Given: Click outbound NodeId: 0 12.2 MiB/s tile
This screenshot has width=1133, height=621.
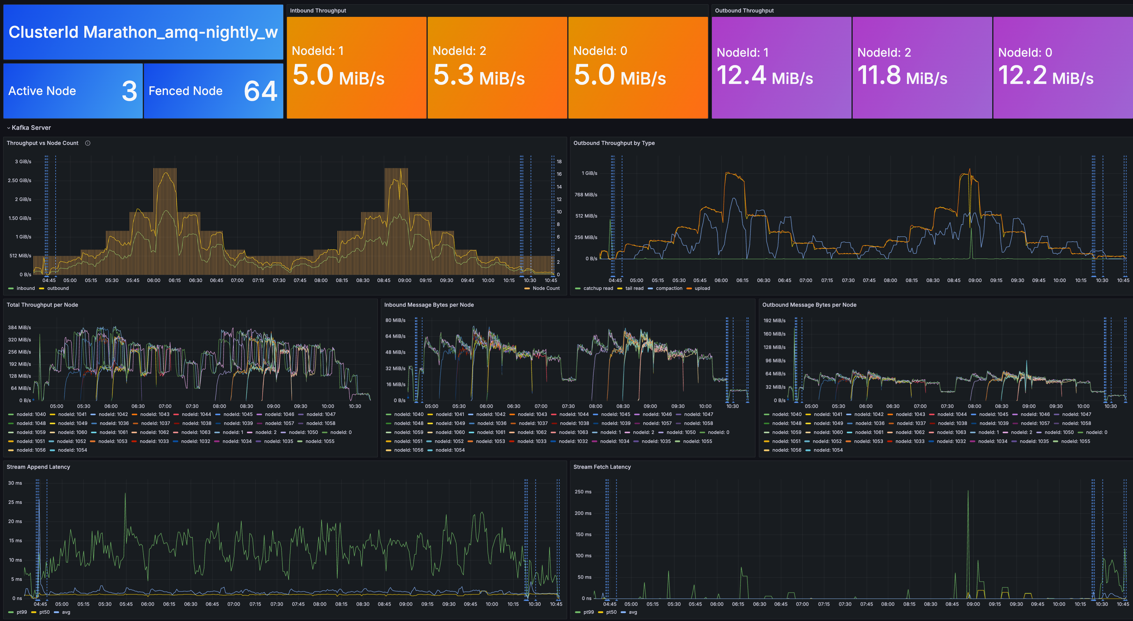Looking at the screenshot, I should pos(1062,68).
